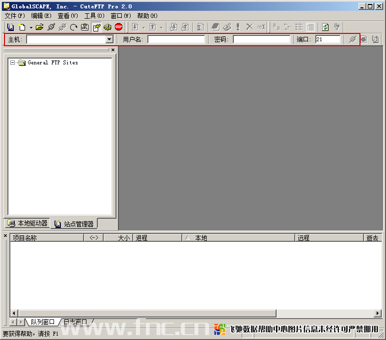Switch to large icons view
The image size is (386, 340).
point(276,27)
